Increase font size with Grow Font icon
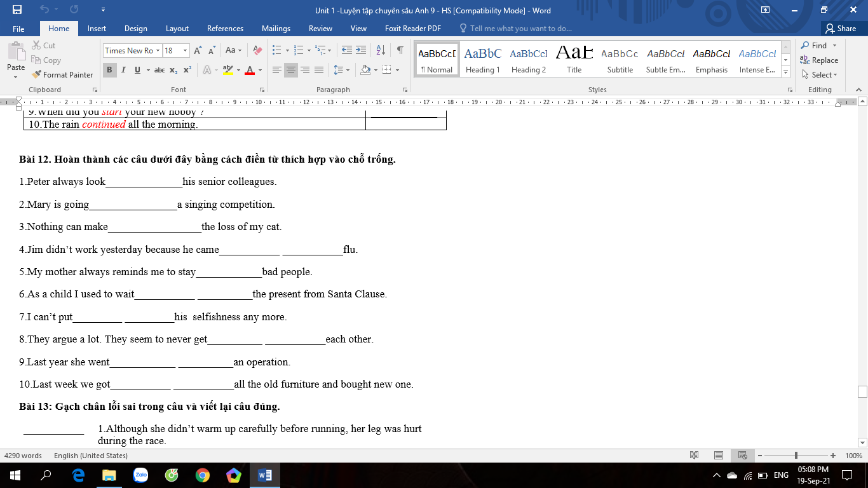Screen dimensions: 868x488 click(198, 51)
